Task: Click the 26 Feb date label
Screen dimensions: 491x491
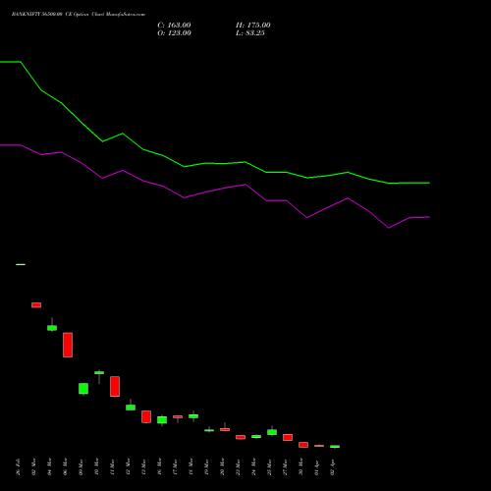Action: (18, 466)
